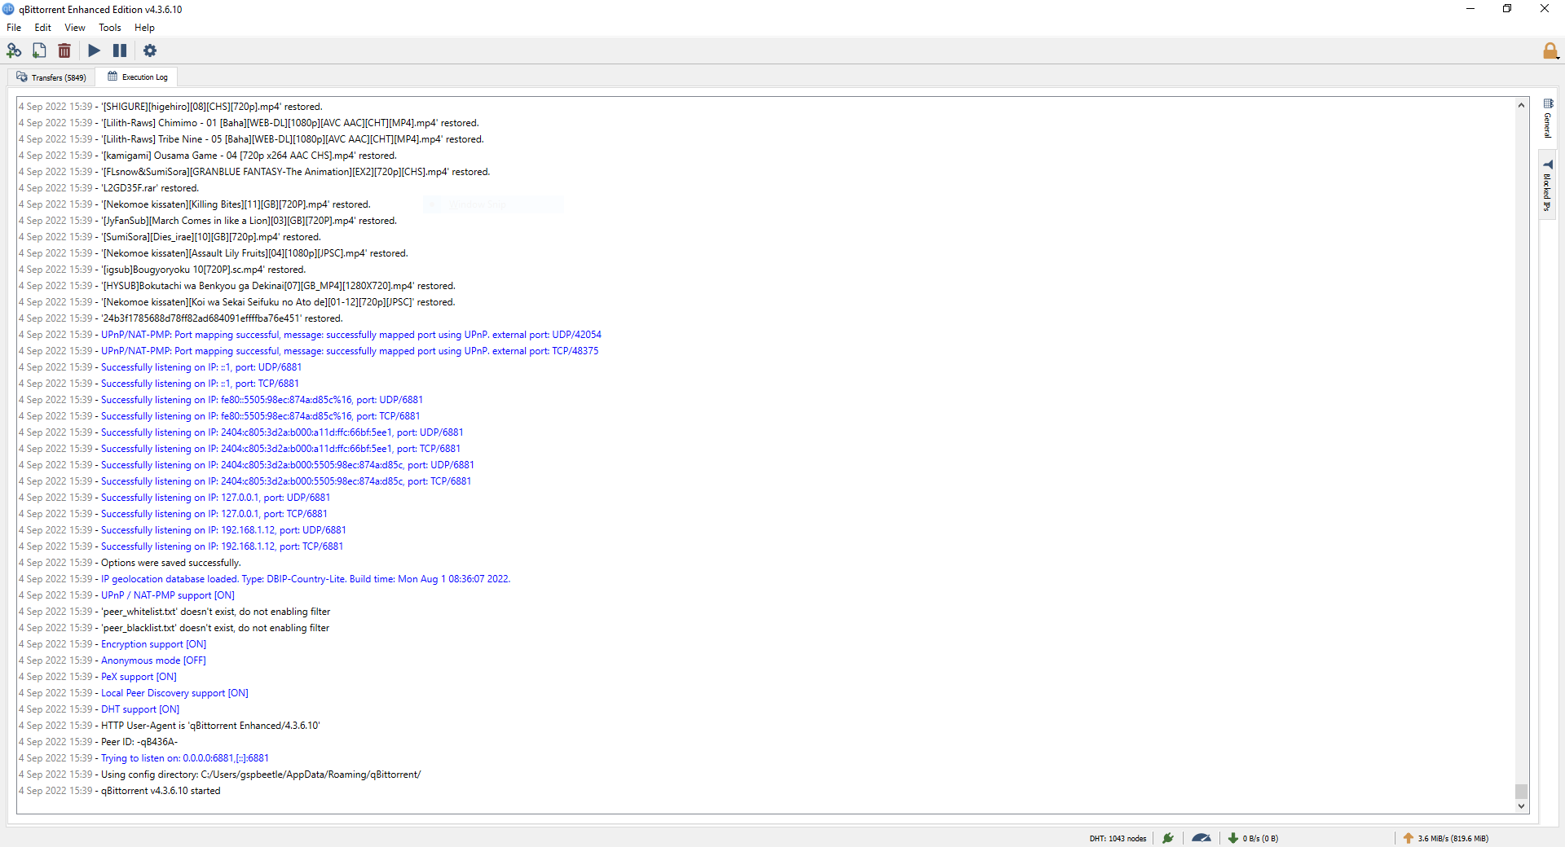This screenshot has height=847, width=1565.
Task: Select the 'DHT support [ON]' log line
Action: click(x=99, y=709)
